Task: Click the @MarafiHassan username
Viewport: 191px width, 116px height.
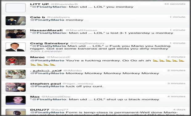Action: click(81, 30)
